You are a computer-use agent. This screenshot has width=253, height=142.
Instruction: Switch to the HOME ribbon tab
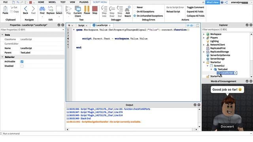[41, 2]
